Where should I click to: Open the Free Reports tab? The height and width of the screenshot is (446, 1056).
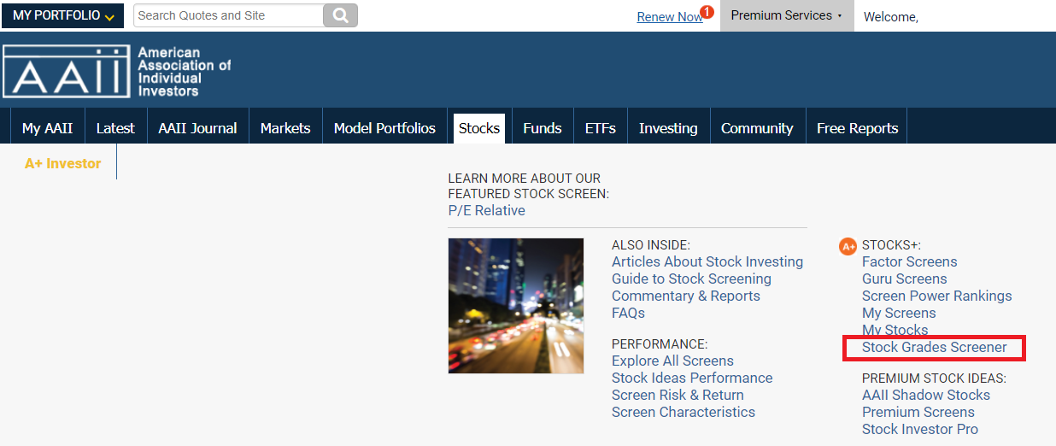(x=857, y=128)
